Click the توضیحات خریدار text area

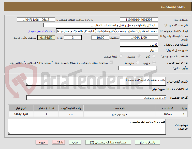[x=87, y=127]
